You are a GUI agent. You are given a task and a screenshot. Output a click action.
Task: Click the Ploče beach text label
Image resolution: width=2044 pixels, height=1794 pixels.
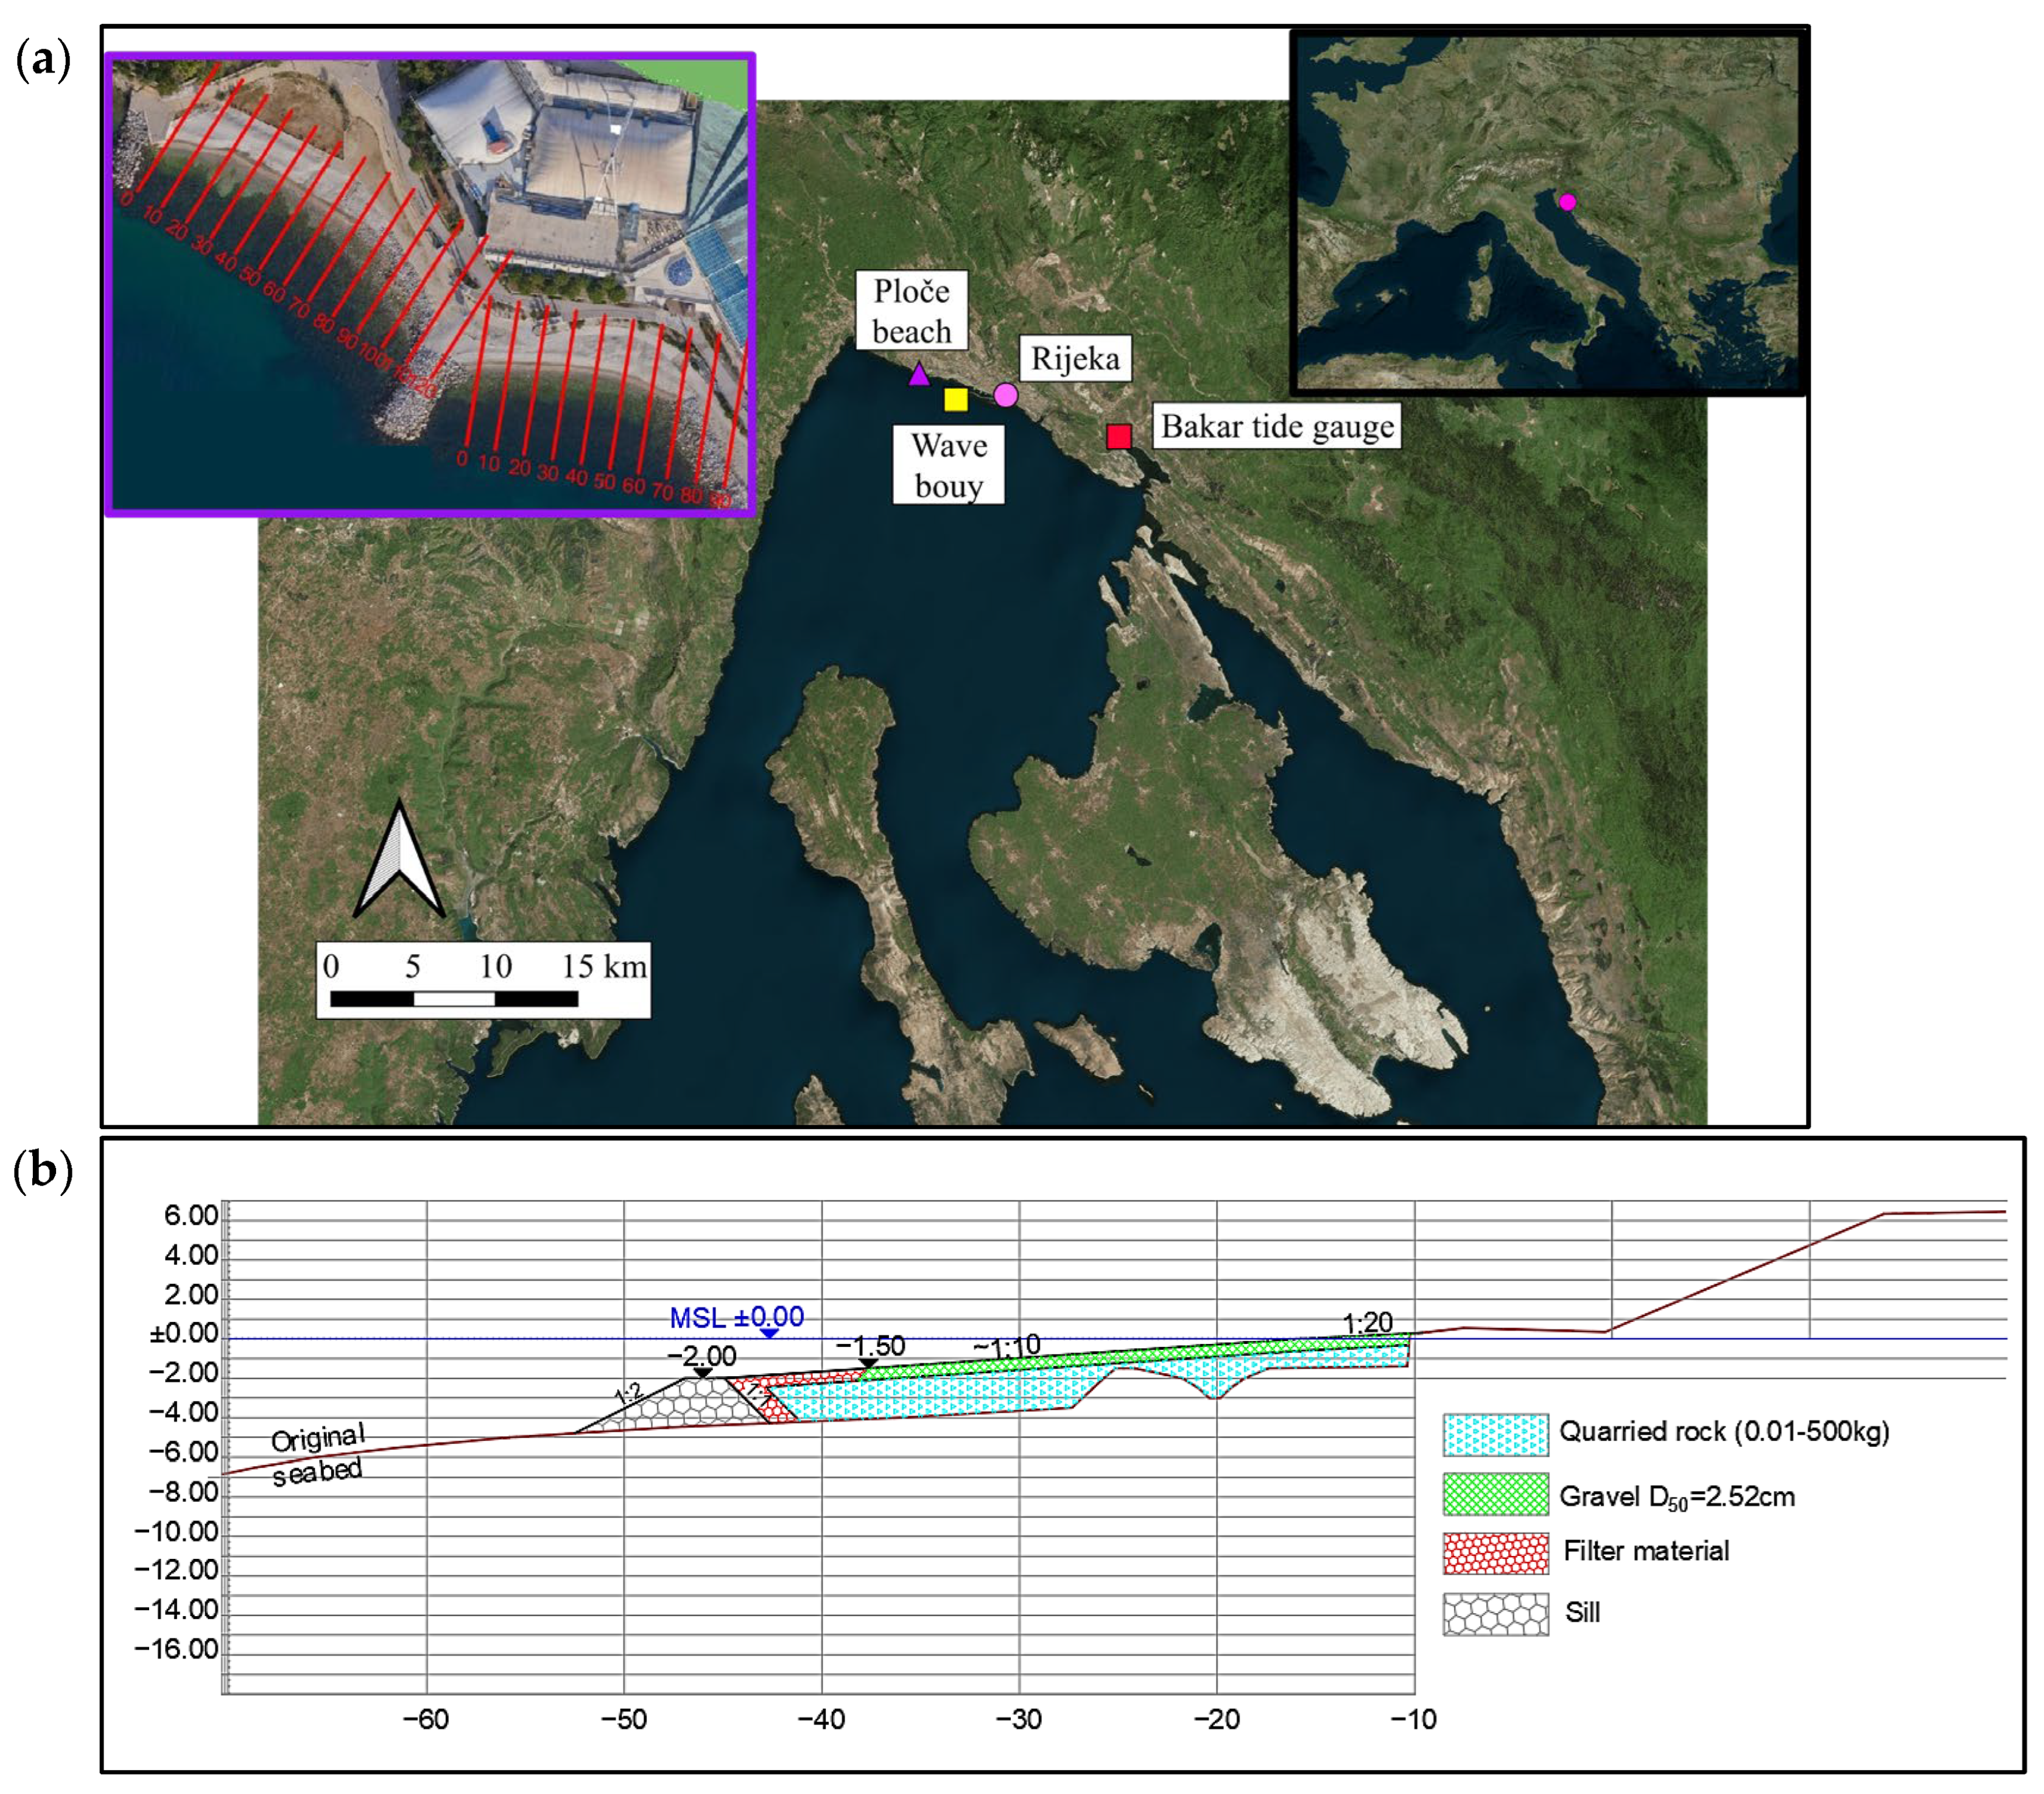(x=911, y=311)
